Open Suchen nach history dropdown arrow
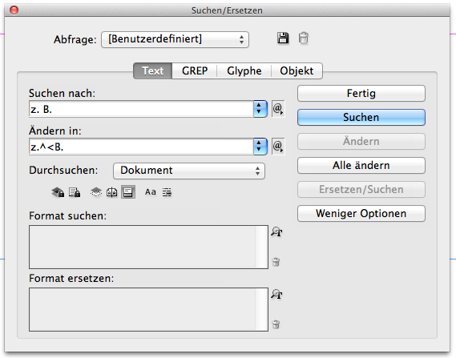Image resolution: width=456 pixels, height=358 pixels. click(260, 109)
